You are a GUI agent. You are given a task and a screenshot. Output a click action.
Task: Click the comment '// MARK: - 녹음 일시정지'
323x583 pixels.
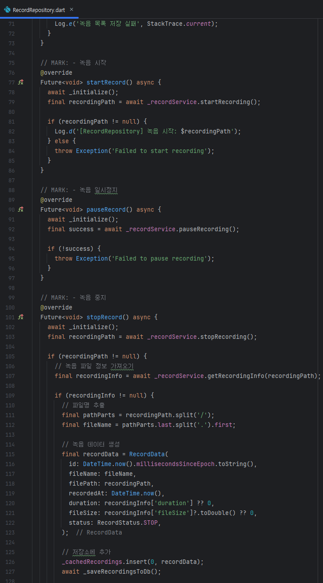[79, 190]
